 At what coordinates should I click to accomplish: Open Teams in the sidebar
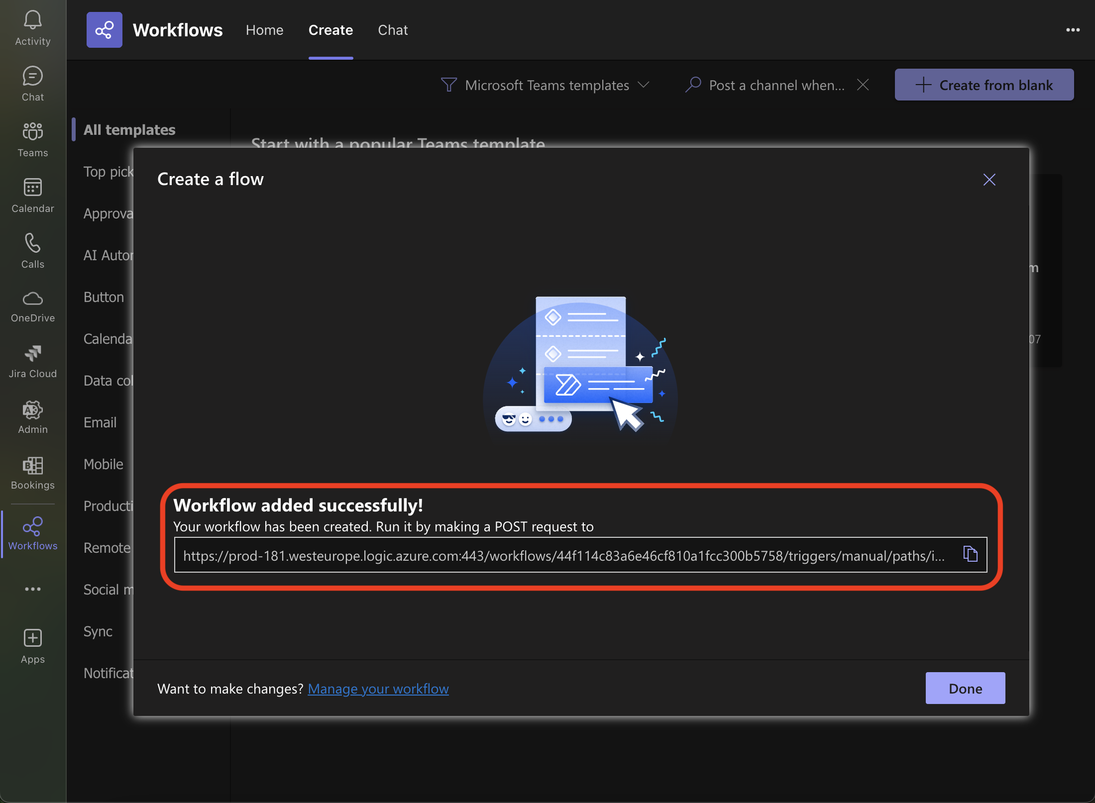click(33, 139)
